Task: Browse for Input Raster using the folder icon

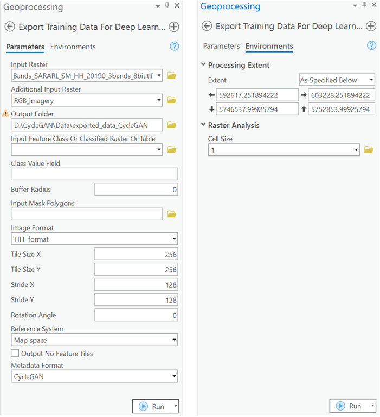Action: [x=171, y=76]
